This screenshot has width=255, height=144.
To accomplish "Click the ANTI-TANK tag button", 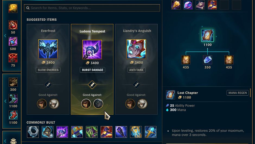I will pos(136,70).
